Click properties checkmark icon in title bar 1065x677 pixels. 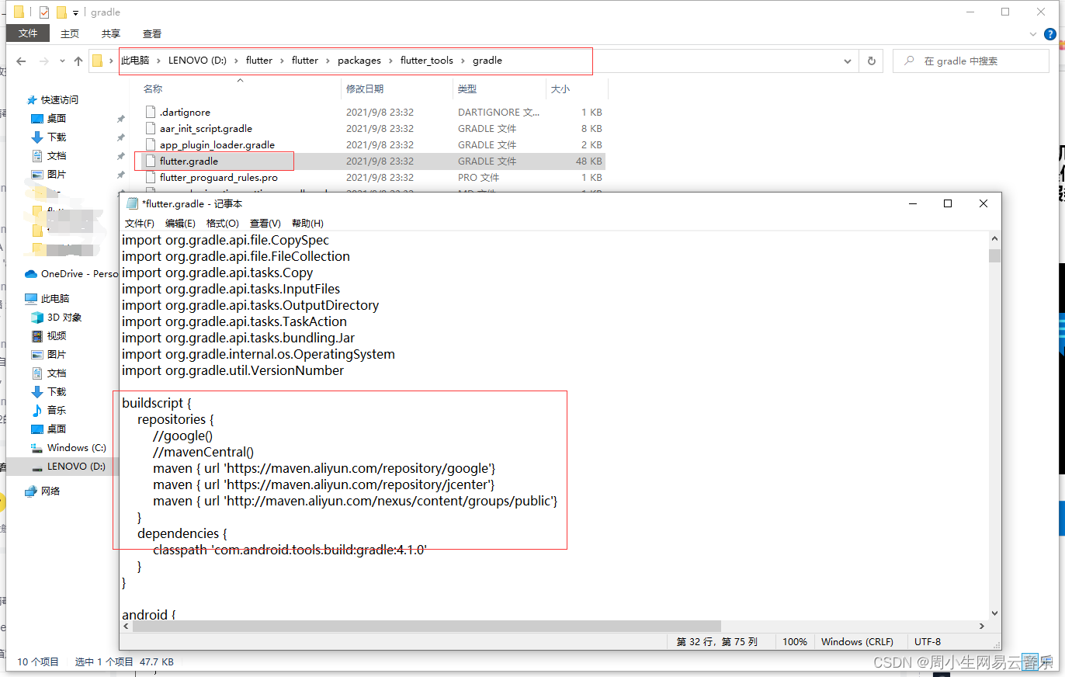(x=43, y=12)
